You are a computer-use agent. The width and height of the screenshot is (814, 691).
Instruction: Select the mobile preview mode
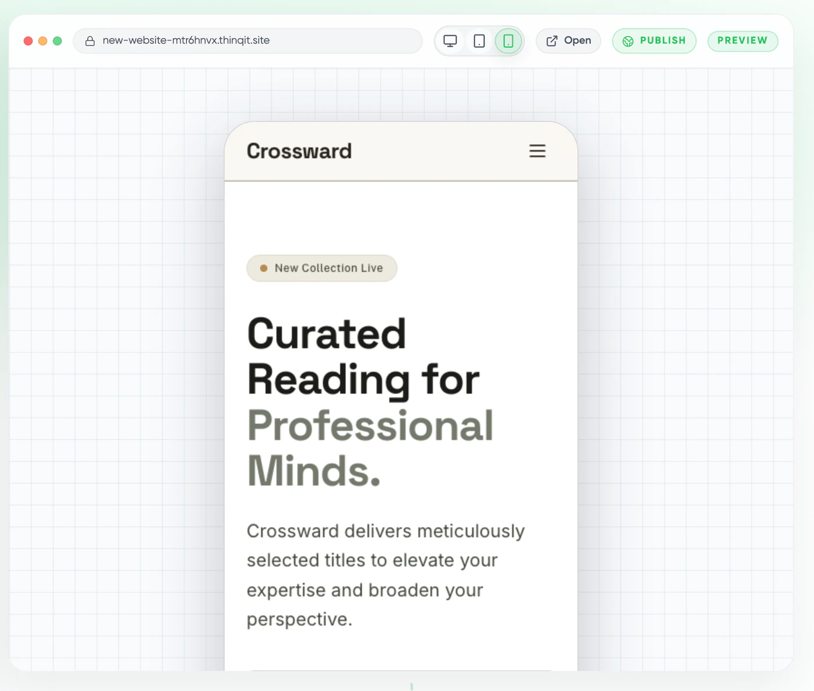tap(508, 41)
